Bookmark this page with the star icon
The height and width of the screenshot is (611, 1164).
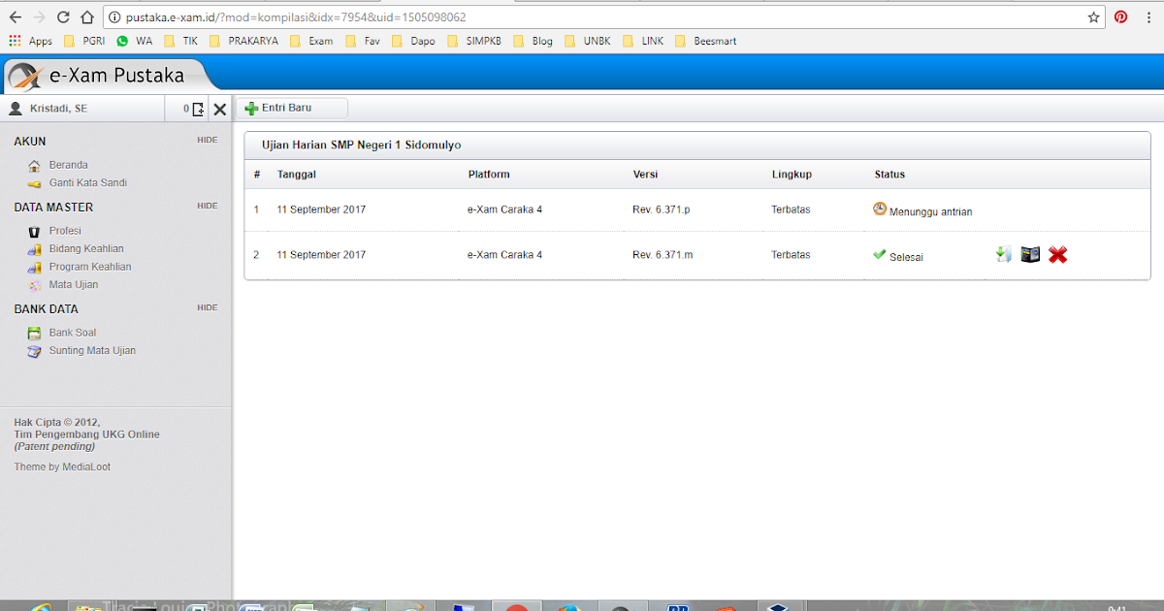[x=1093, y=17]
